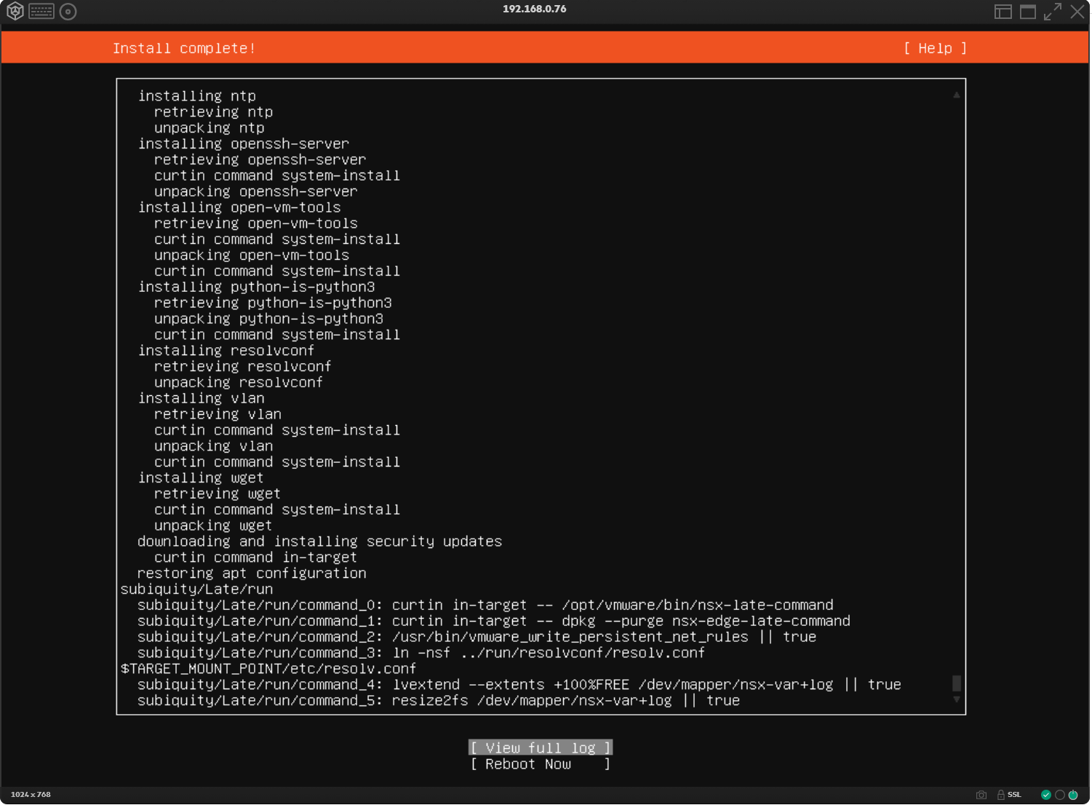Click the virtual media disc icon
The image size is (1092, 805).
[x=68, y=12]
